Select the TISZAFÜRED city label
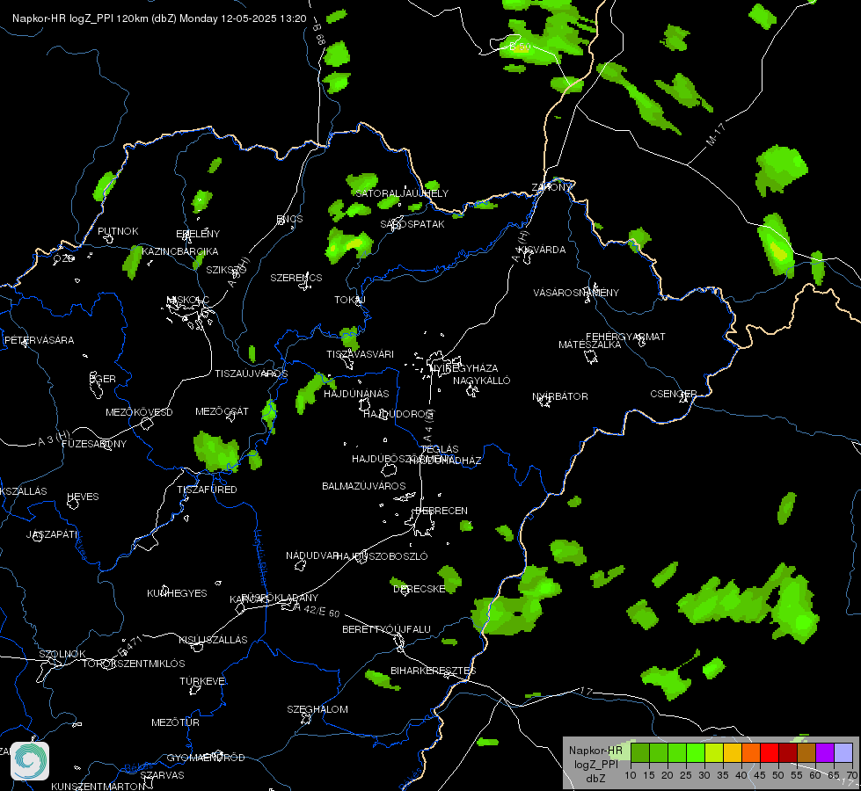Viewport: 861px width, 791px height. click(207, 489)
